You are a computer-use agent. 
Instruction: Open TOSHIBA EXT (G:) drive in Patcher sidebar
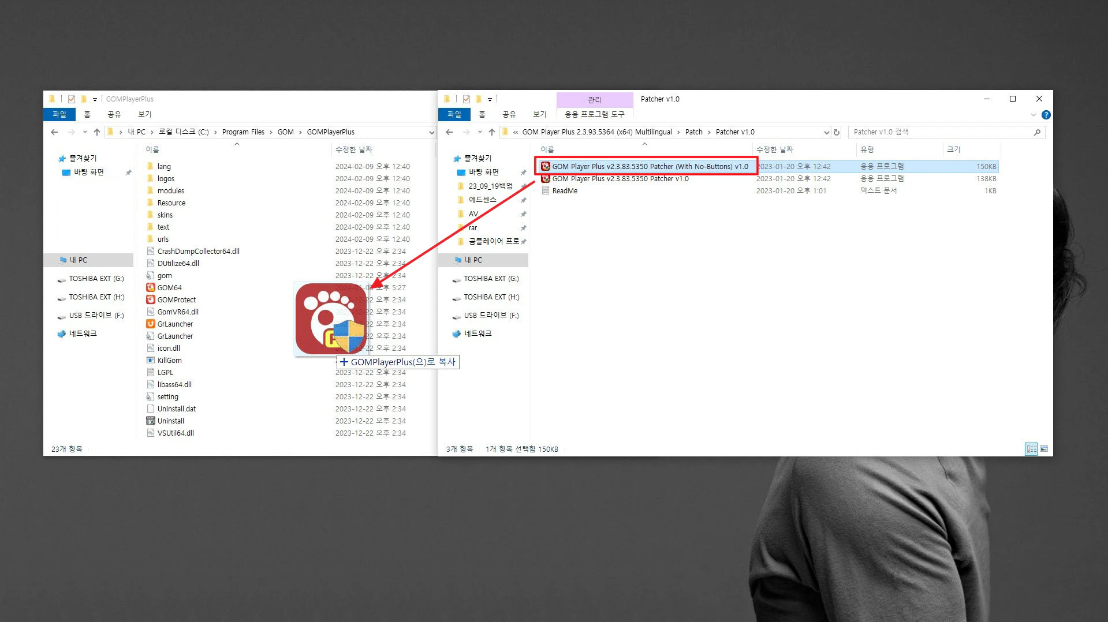pyautogui.click(x=491, y=279)
